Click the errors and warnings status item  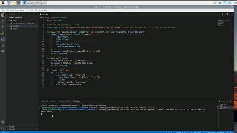(5, 132)
